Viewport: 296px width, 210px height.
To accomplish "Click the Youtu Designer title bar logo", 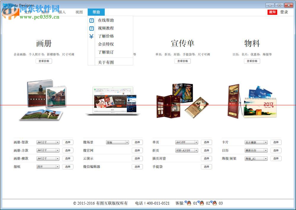I will point(7,5).
